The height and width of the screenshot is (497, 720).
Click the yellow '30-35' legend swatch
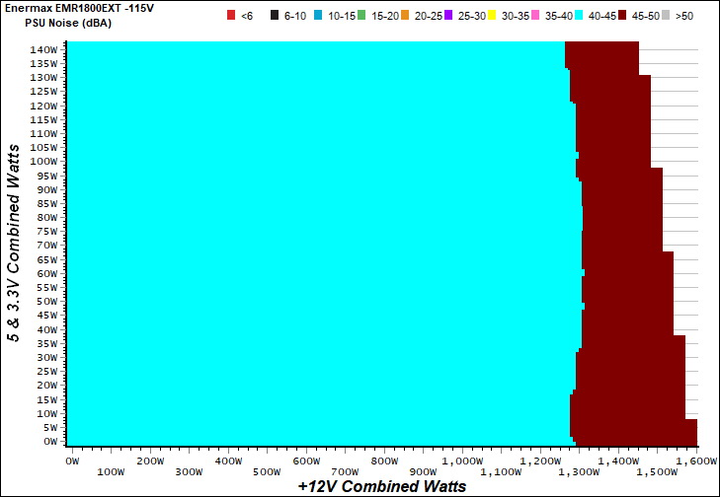(x=492, y=15)
